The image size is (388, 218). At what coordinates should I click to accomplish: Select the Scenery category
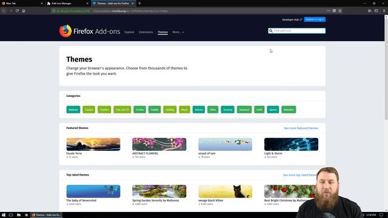click(x=228, y=110)
